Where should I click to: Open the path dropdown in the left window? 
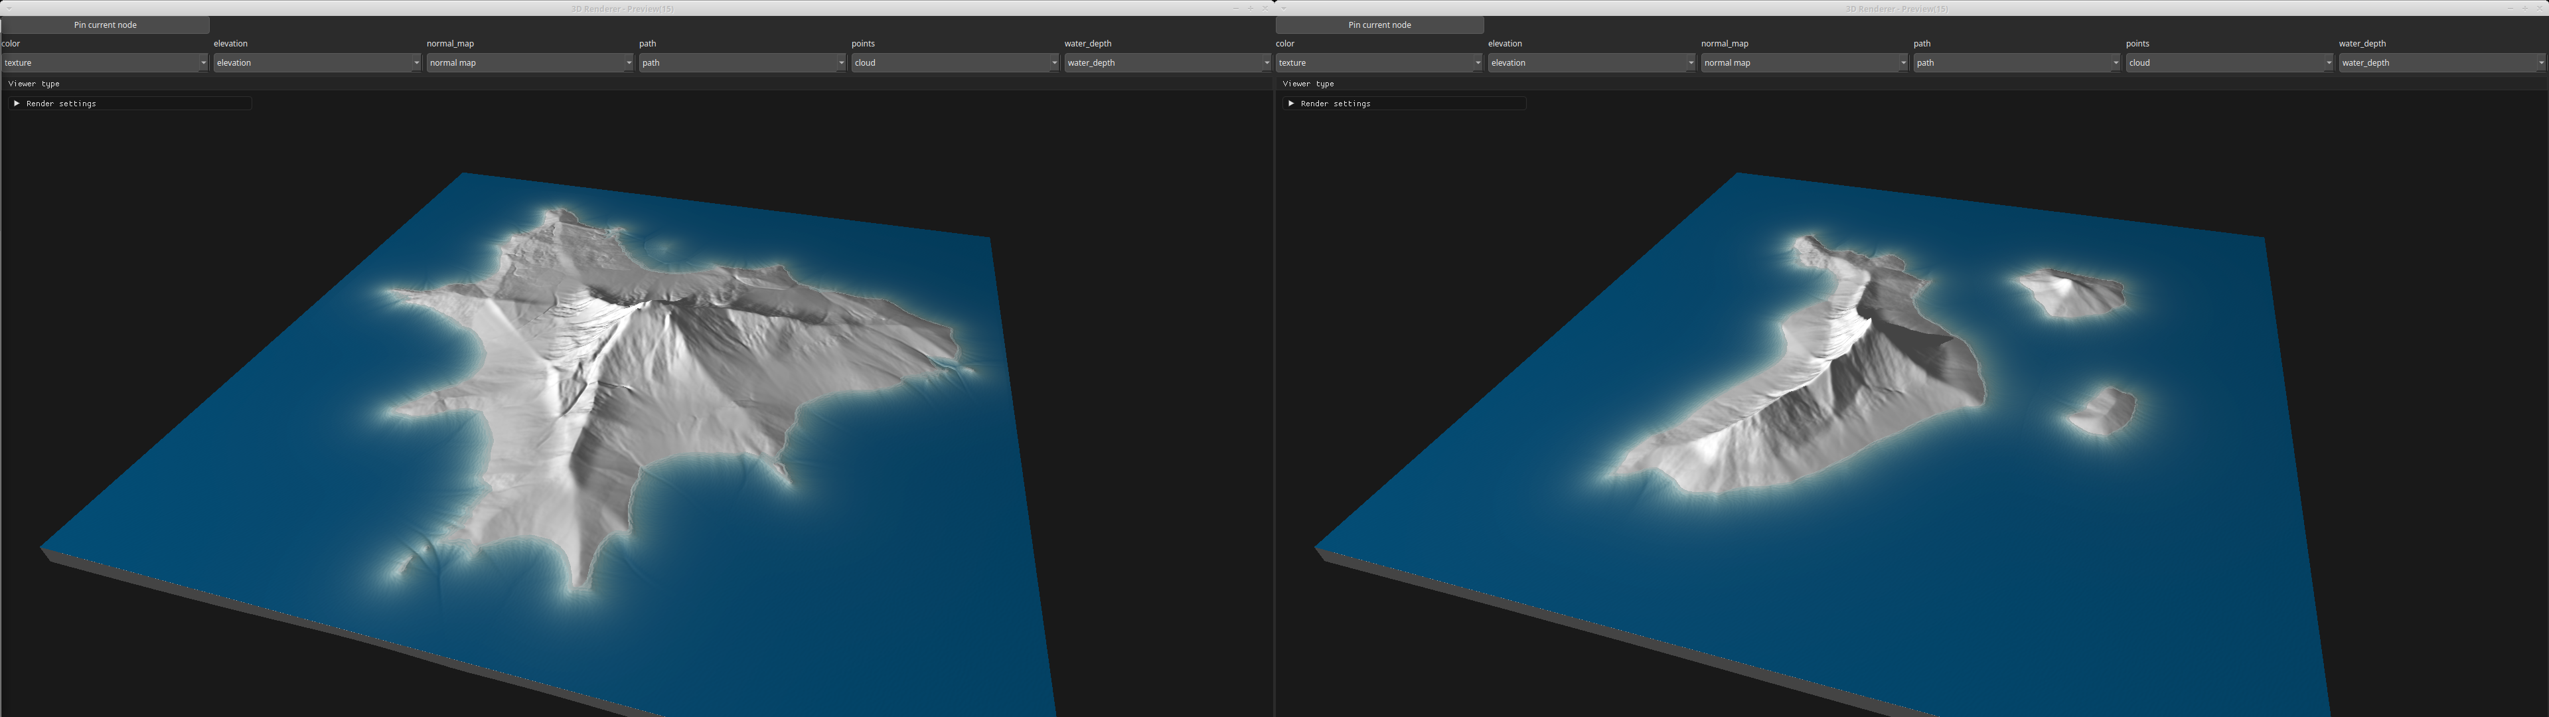coord(743,62)
